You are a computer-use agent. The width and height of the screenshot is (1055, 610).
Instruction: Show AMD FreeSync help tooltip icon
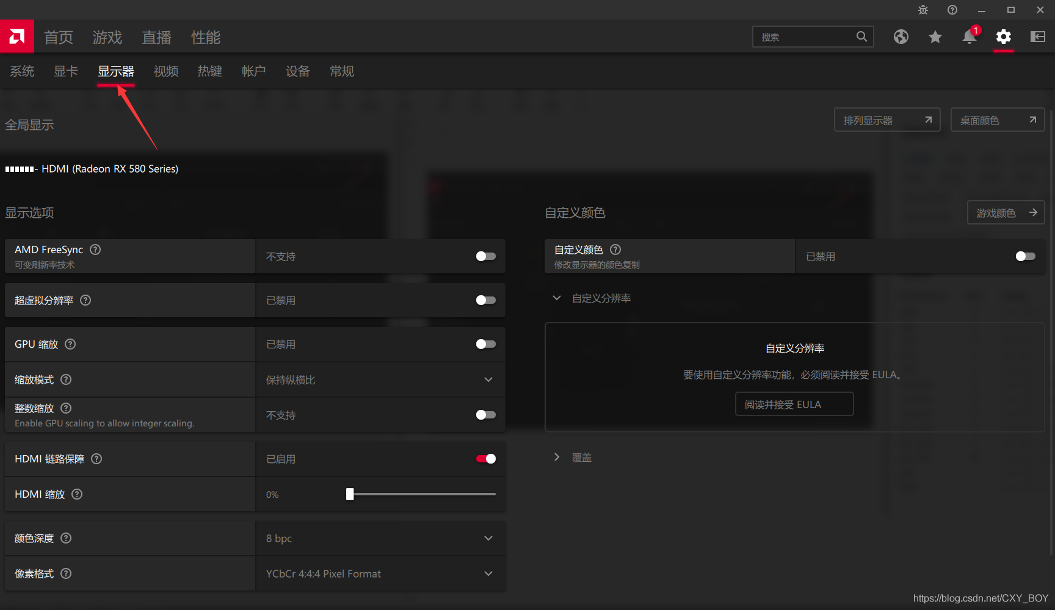point(95,249)
